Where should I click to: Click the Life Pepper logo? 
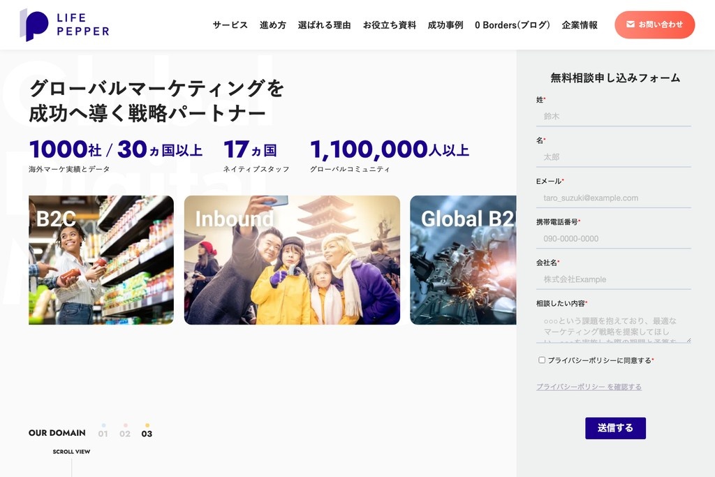pyautogui.click(x=64, y=24)
